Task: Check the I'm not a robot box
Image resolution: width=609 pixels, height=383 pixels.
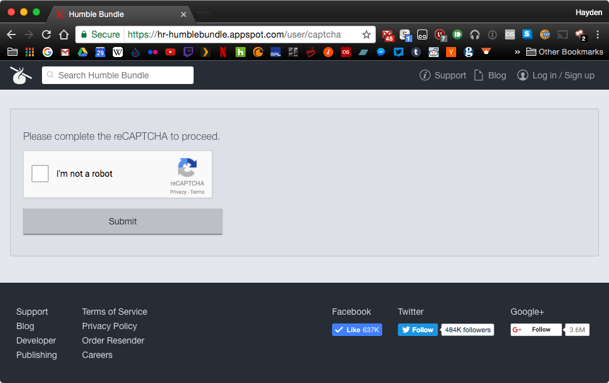Action: [39, 173]
